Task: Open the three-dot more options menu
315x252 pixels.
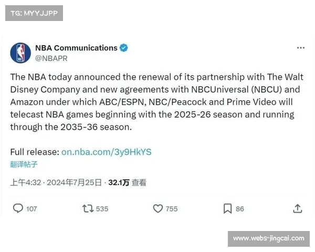Action: [x=301, y=48]
